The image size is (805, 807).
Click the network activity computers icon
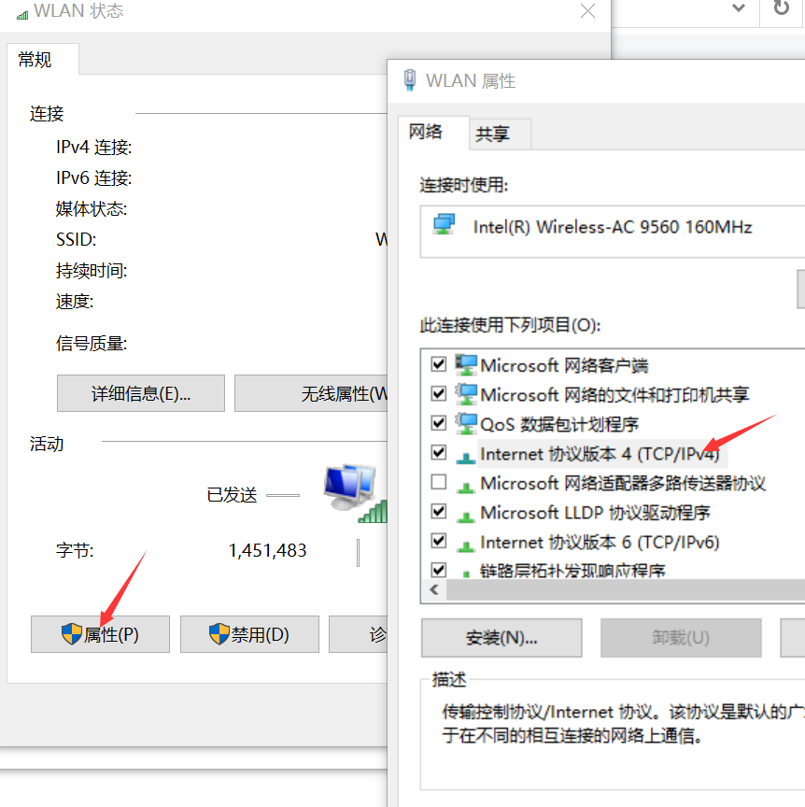tap(355, 492)
